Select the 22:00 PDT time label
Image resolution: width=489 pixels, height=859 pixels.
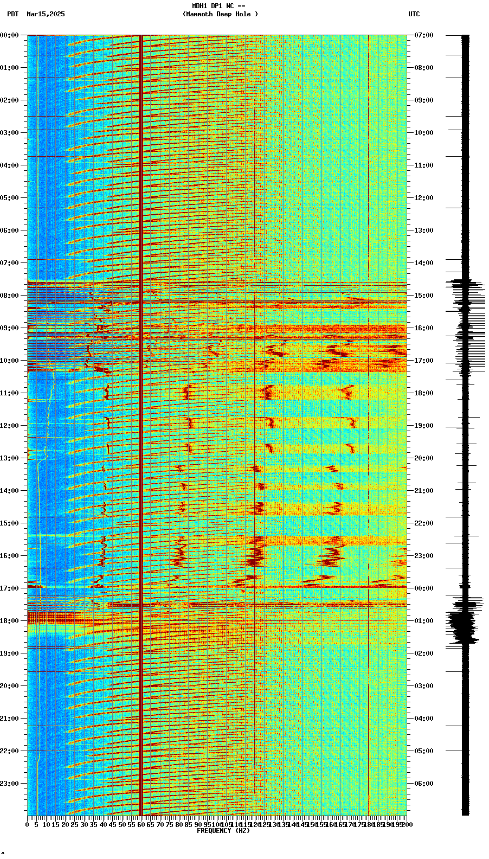click(10, 751)
